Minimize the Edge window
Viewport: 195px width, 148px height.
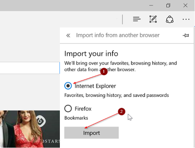[151, 5]
